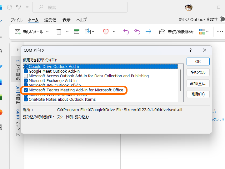Click the blue app icon in left app bar
Viewport: 225px width, 169px height.
[1, 82]
